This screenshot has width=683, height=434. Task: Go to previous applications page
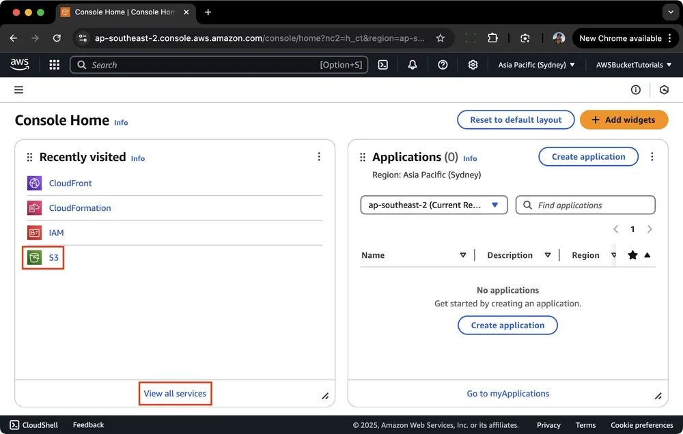coord(615,229)
